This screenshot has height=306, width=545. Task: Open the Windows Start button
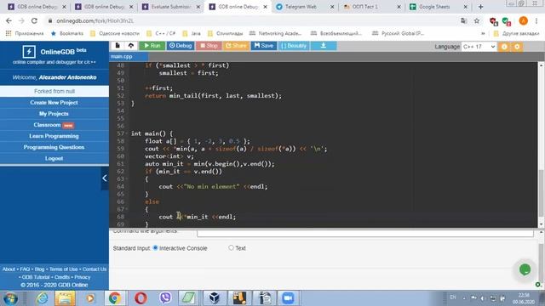10,298
